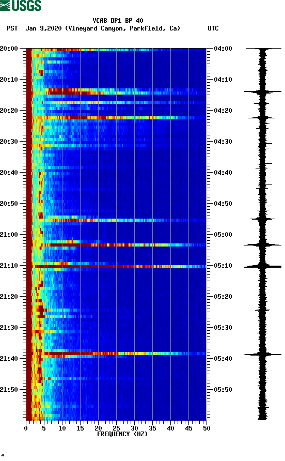Click the '20:50' PST time label
Screen dimensions: 285x461
pos(9,204)
